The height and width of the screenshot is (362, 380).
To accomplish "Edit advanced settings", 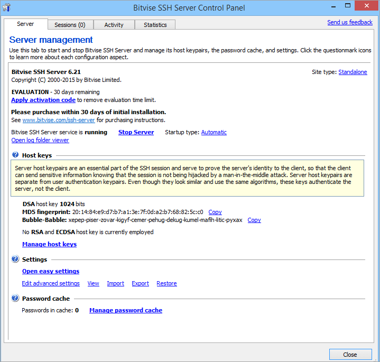I will [51, 283].
